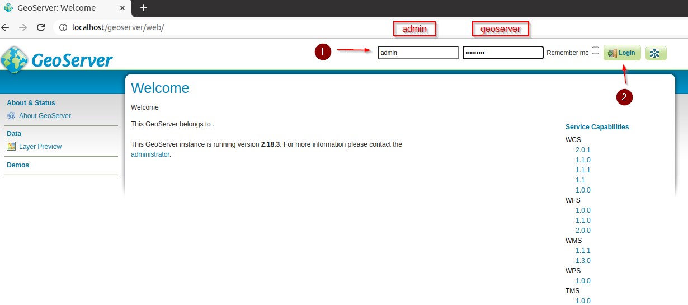Open a new browser tab with plus icon
The image size is (688, 305).
[x=144, y=8]
